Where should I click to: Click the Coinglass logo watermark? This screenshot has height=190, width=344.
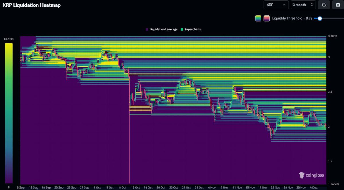click(x=311, y=175)
